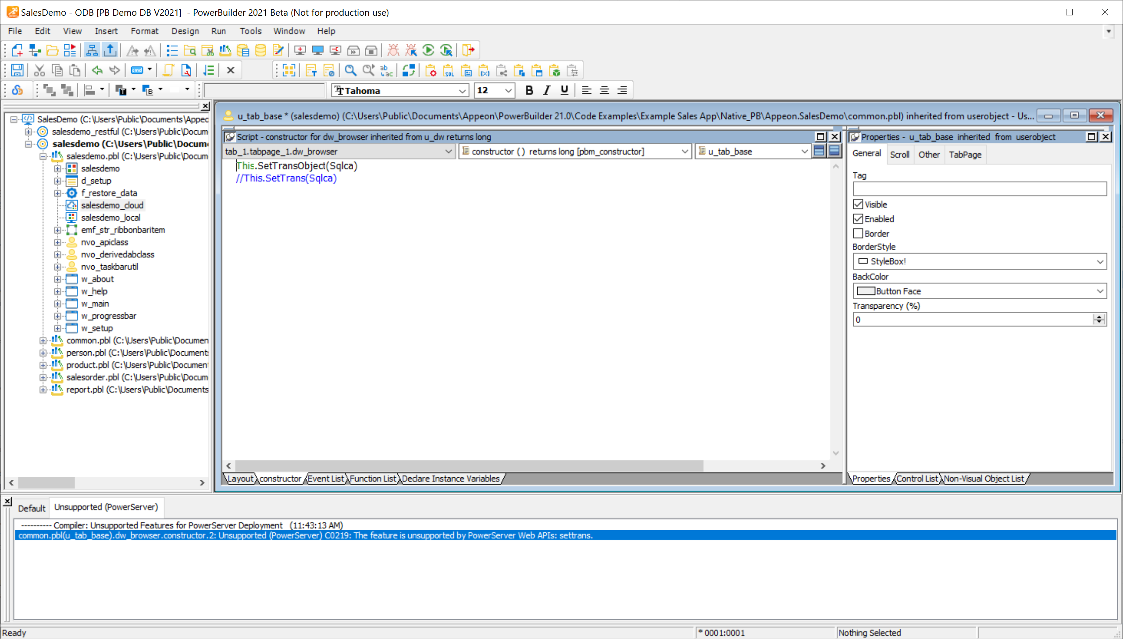Select salesdemo_cloud in the system tree
Screen dimensions: 1123x639
point(112,205)
